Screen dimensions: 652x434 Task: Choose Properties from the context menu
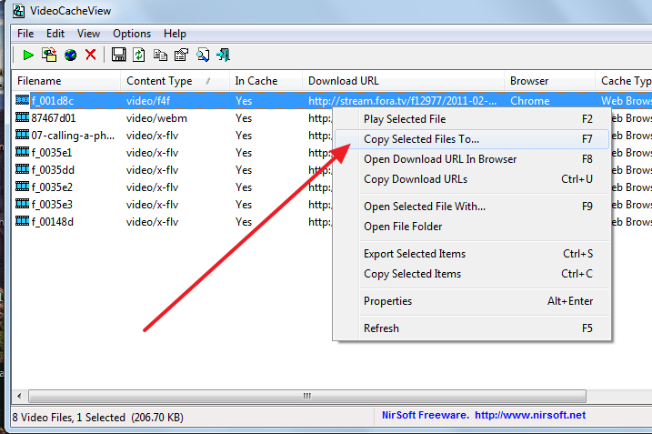(472, 301)
